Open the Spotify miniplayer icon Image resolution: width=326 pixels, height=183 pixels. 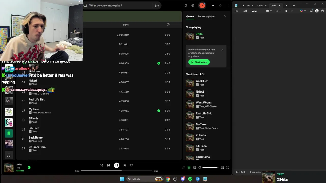pos(222,167)
